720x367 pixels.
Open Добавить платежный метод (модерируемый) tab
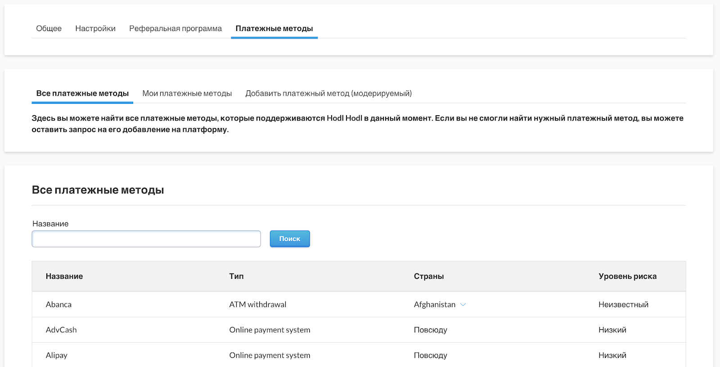(x=328, y=93)
